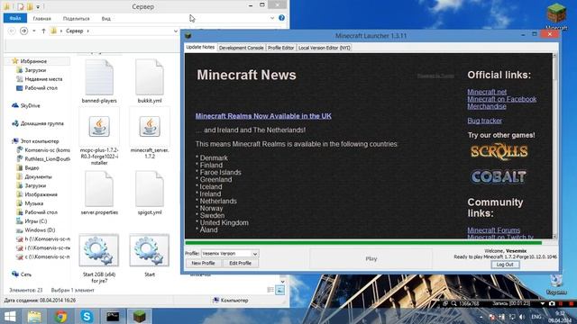Click the launcher news vertical scrollbar

coord(554,146)
